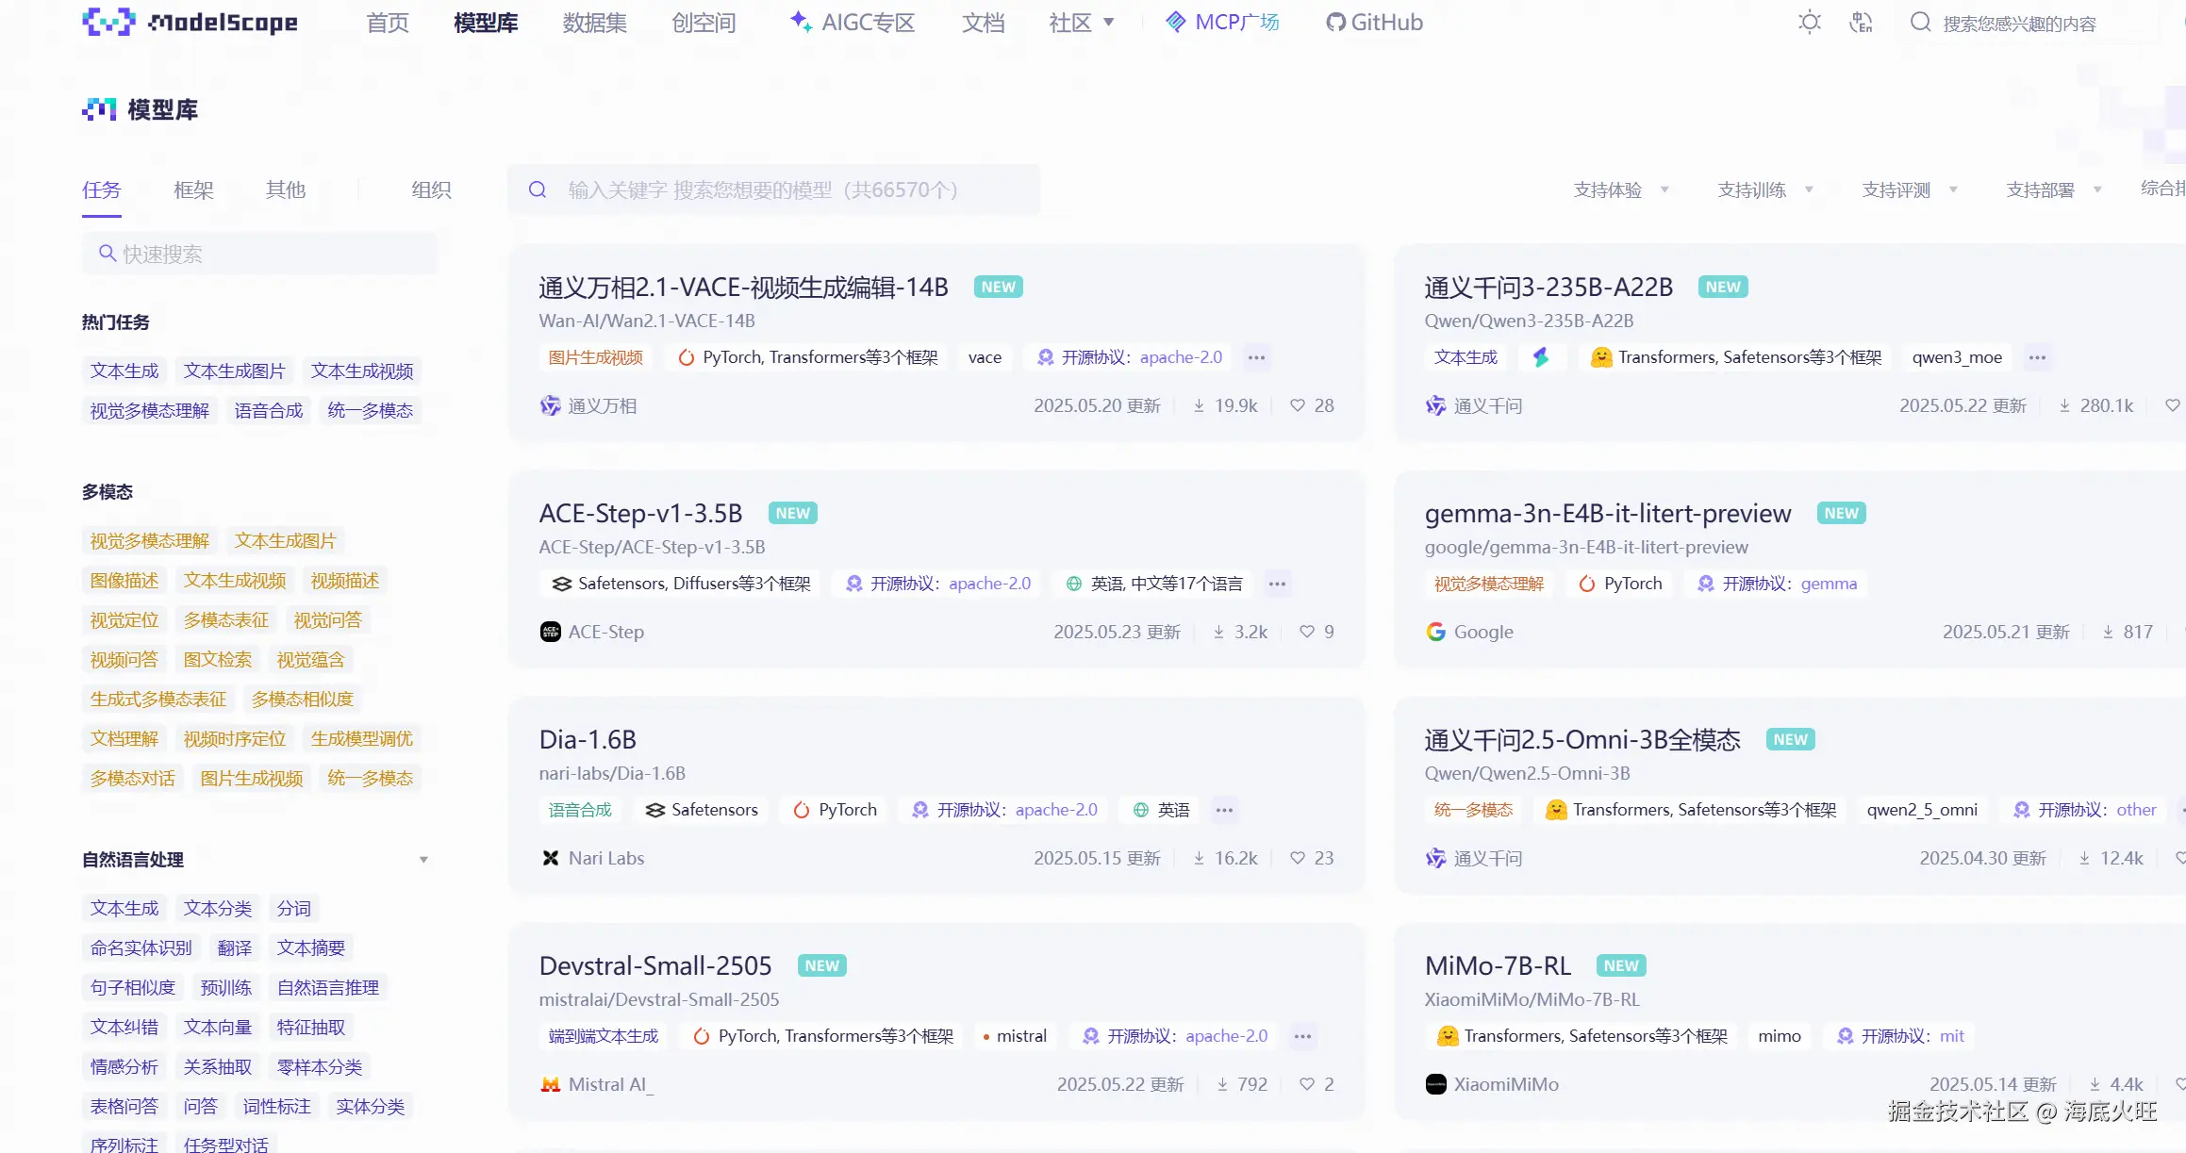Image resolution: width=2186 pixels, height=1153 pixels.
Task: Click the lightning icon on Qwen3-235B-A22B card
Action: tap(1541, 357)
